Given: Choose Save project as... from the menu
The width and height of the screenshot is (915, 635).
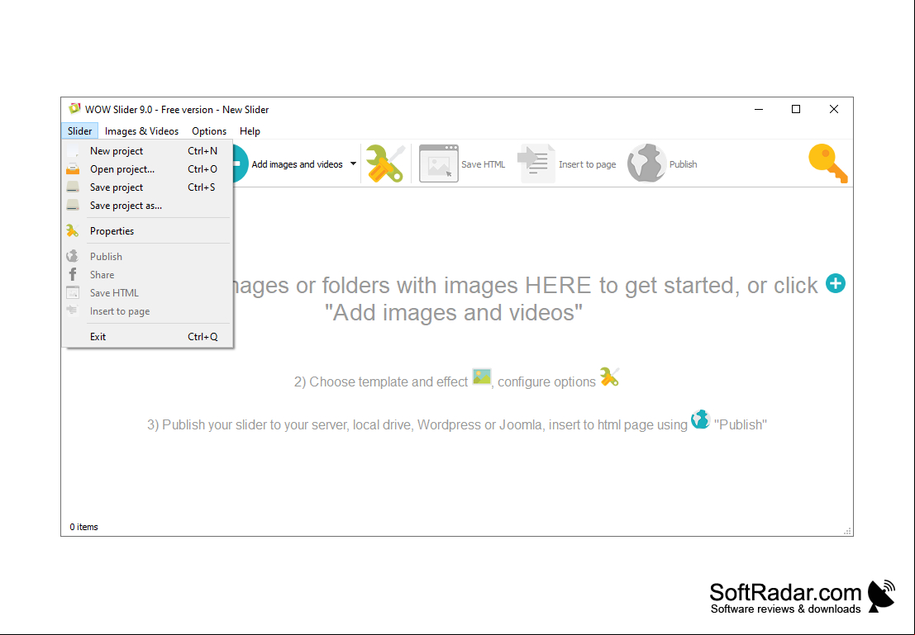Looking at the screenshot, I should click(147, 206).
